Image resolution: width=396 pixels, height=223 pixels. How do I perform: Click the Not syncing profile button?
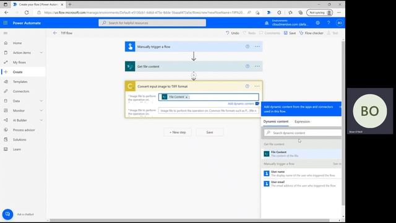click(319, 12)
